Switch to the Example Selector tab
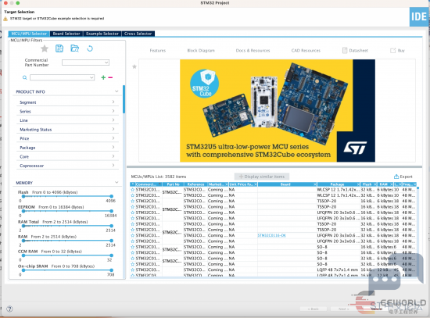430x318 pixels. tap(102, 34)
